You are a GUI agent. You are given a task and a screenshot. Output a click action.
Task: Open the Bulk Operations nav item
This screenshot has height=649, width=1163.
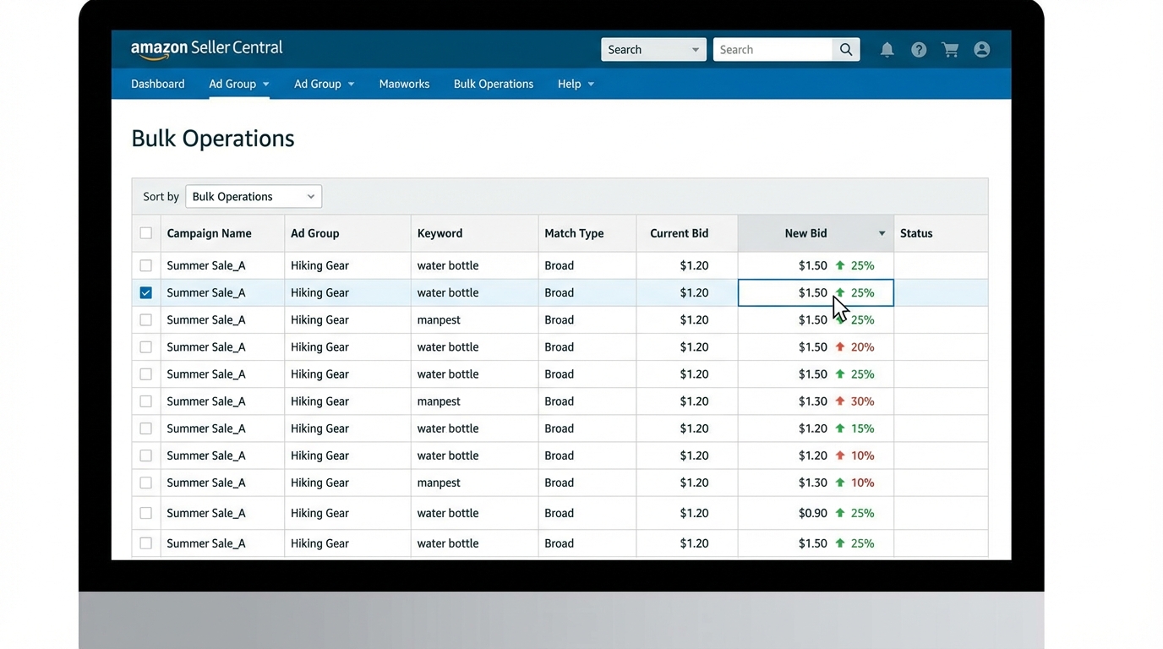coord(493,84)
